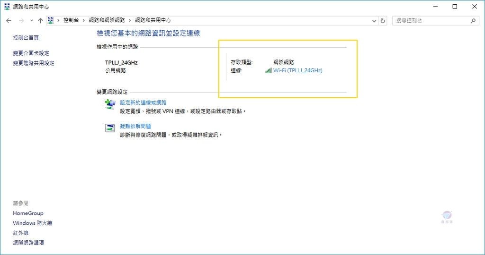Click network name TPLLJ_24GHz text
Viewport: 485px width, 255px height.
pyautogui.click(x=121, y=63)
